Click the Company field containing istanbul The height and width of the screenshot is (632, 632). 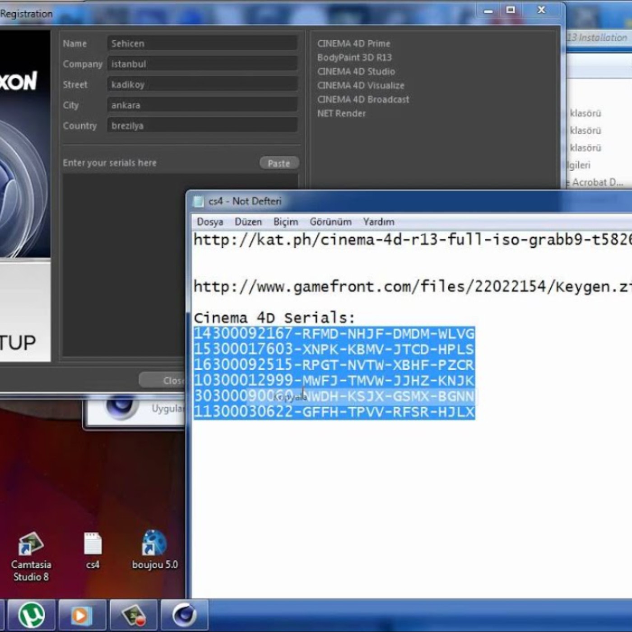202,64
